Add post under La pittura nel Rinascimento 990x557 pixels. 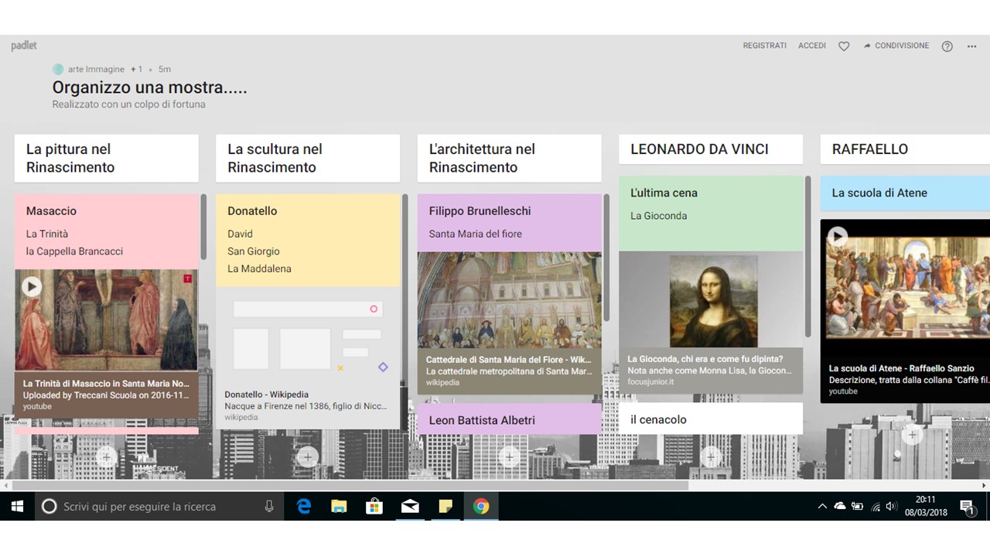point(106,456)
